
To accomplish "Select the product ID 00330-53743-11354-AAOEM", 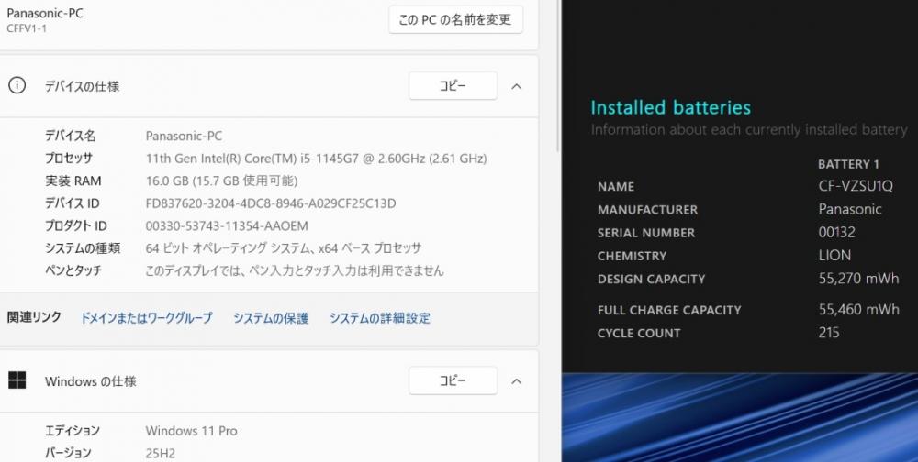I will coord(227,226).
